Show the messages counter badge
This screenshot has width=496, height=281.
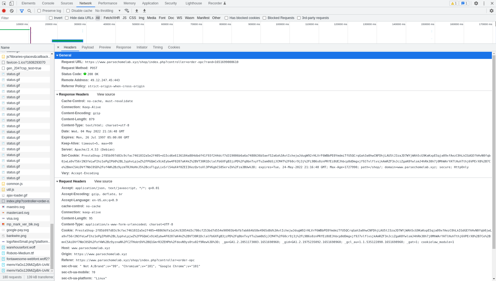pos(464,3)
